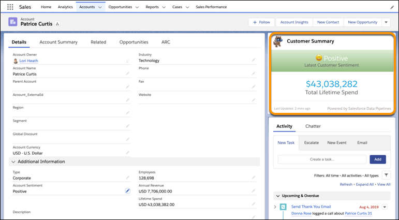Edit the Global Discount pencil icon
This screenshot has height=220, width=399.
[x=127, y=139]
